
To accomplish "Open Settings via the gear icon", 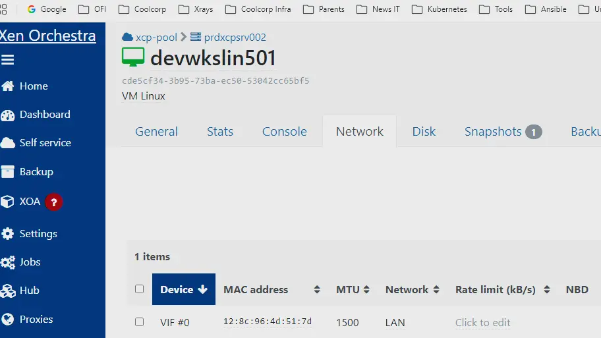I will [8, 234].
